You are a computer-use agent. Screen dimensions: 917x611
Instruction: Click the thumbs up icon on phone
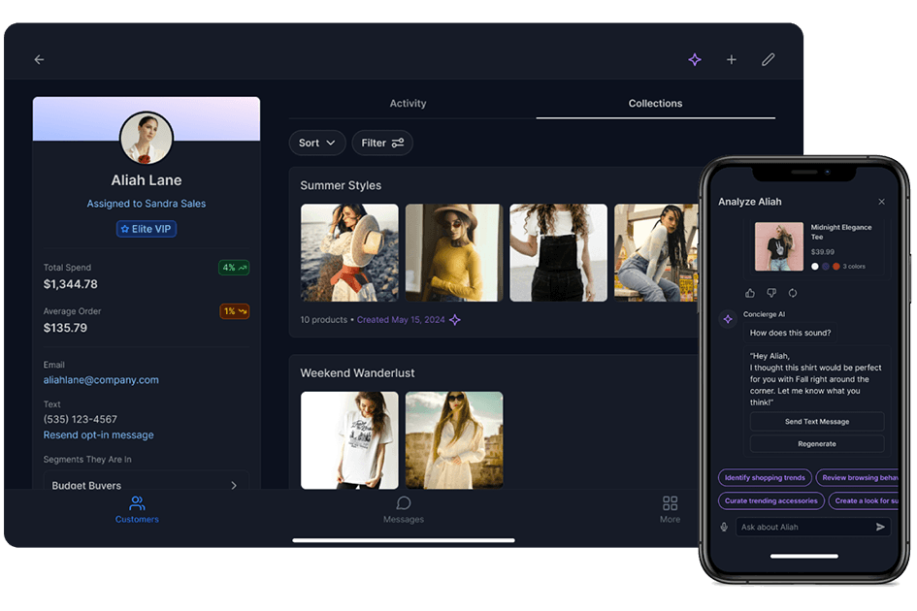(750, 293)
